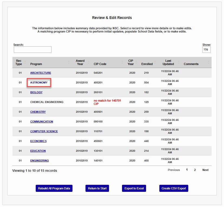224x207 pixels.
Task: Click into the Search input field
Action: (33, 50)
